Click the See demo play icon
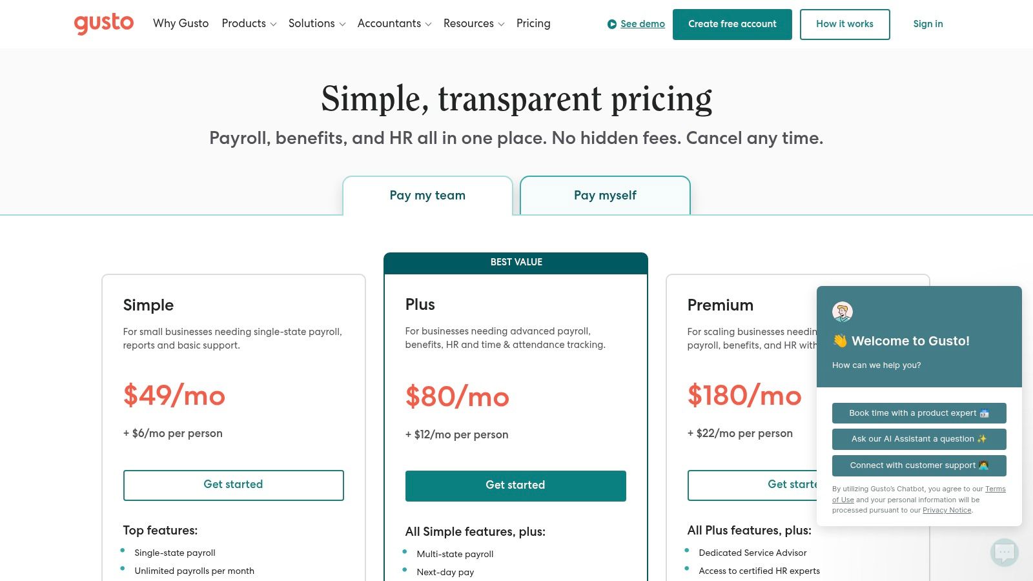This screenshot has width=1033, height=581. pyautogui.click(x=612, y=25)
